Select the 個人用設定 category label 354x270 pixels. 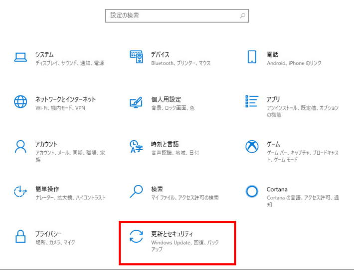pyautogui.click(x=166, y=99)
